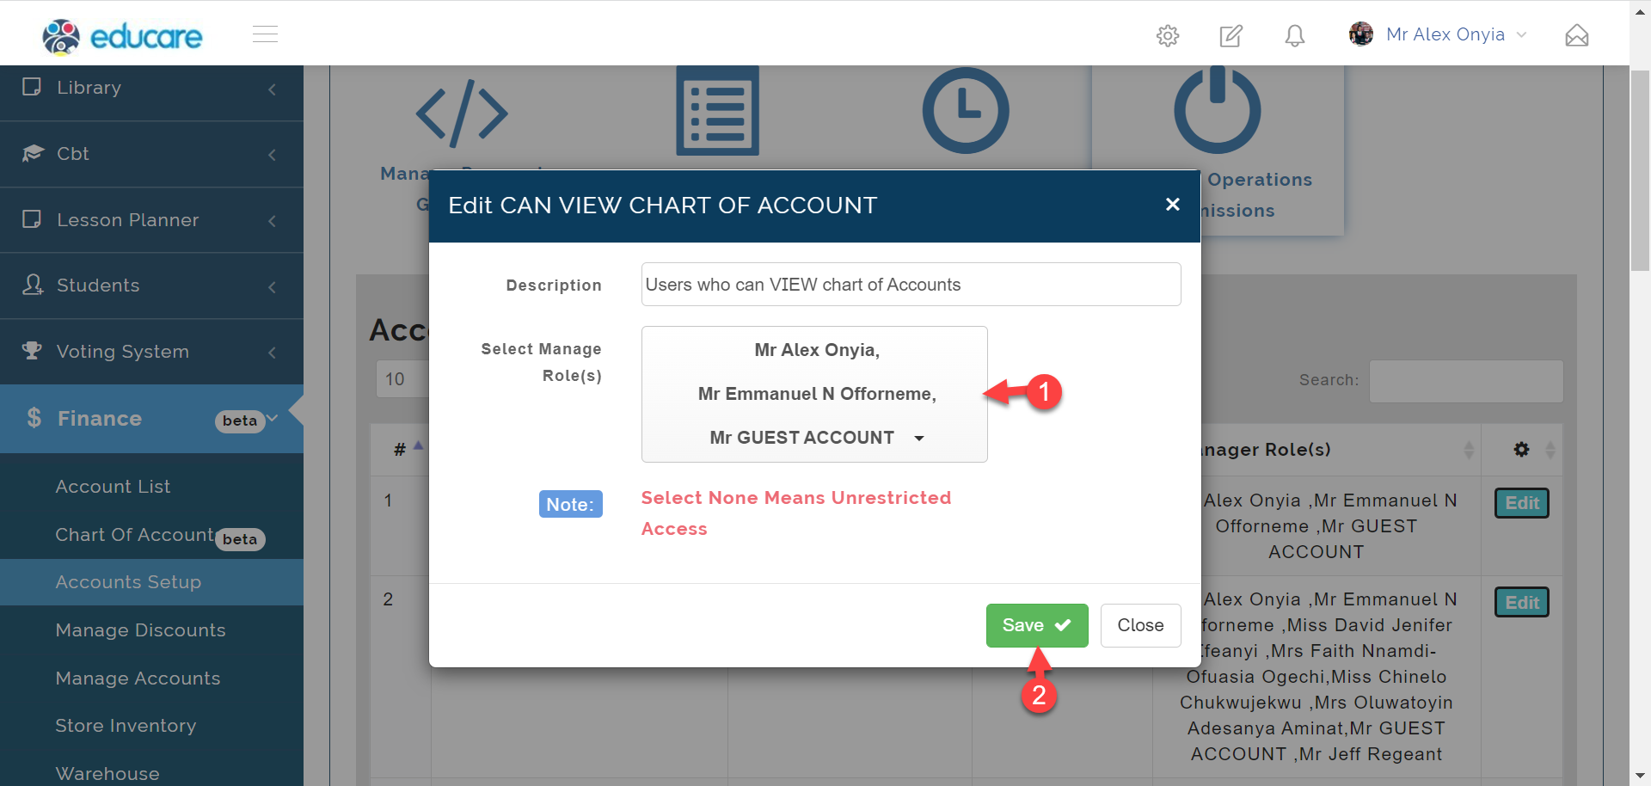The height and width of the screenshot is (786, 1651).
Task: Click Mr Alex Onyia profile avatar
Action: click(x=1361, y=34)
